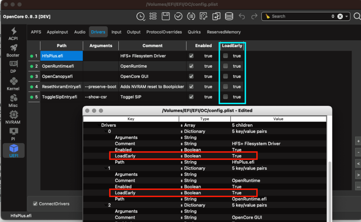361x222 pixels.
Task: Toggle Enabled checkbox for OpenCanopy.efi
Action: pos(191,76)
